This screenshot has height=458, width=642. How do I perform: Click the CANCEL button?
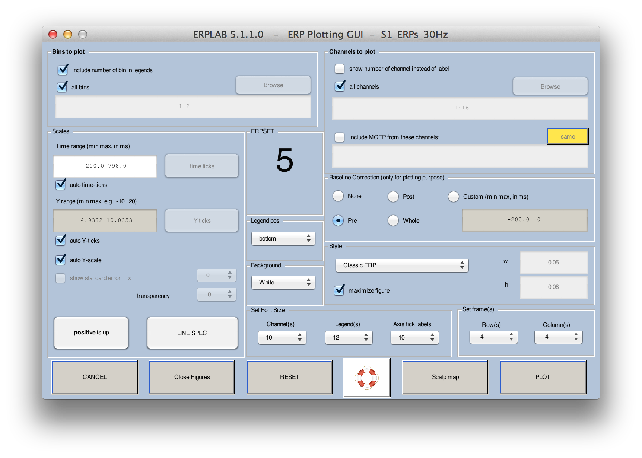tap(95, 377)
